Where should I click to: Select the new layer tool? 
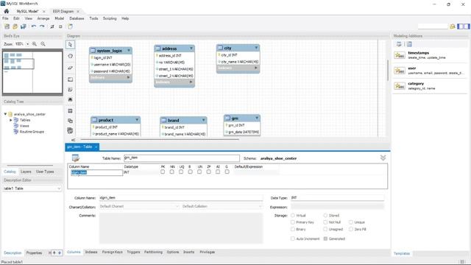click(x=71, y=79)
